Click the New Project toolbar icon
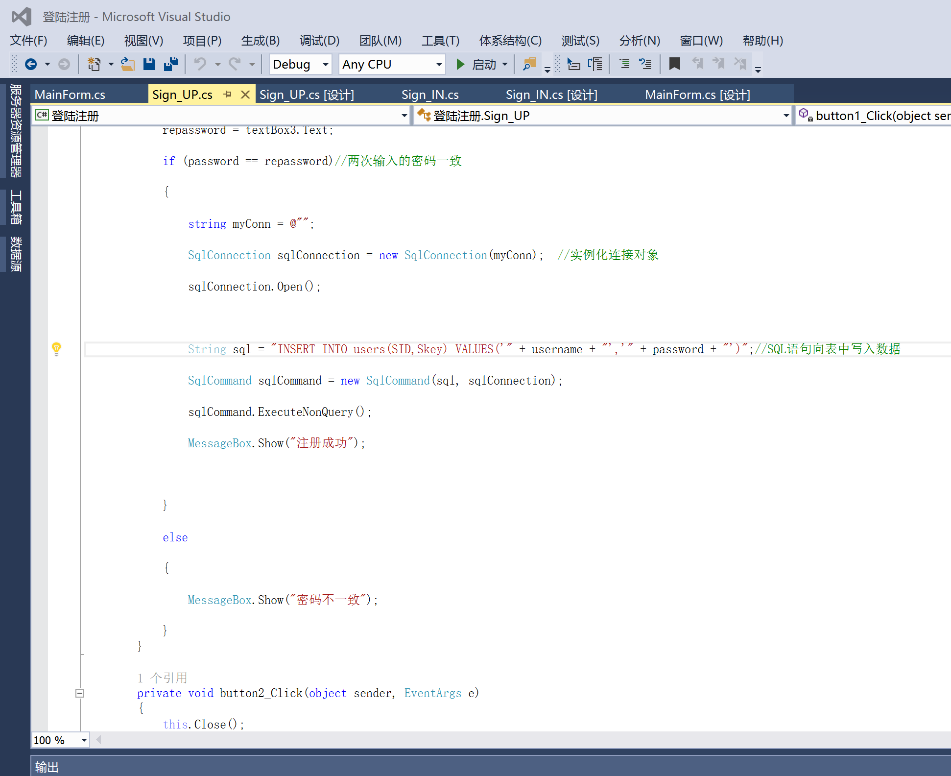The height and width of the screenshot is (776, 951). (94, 64)
